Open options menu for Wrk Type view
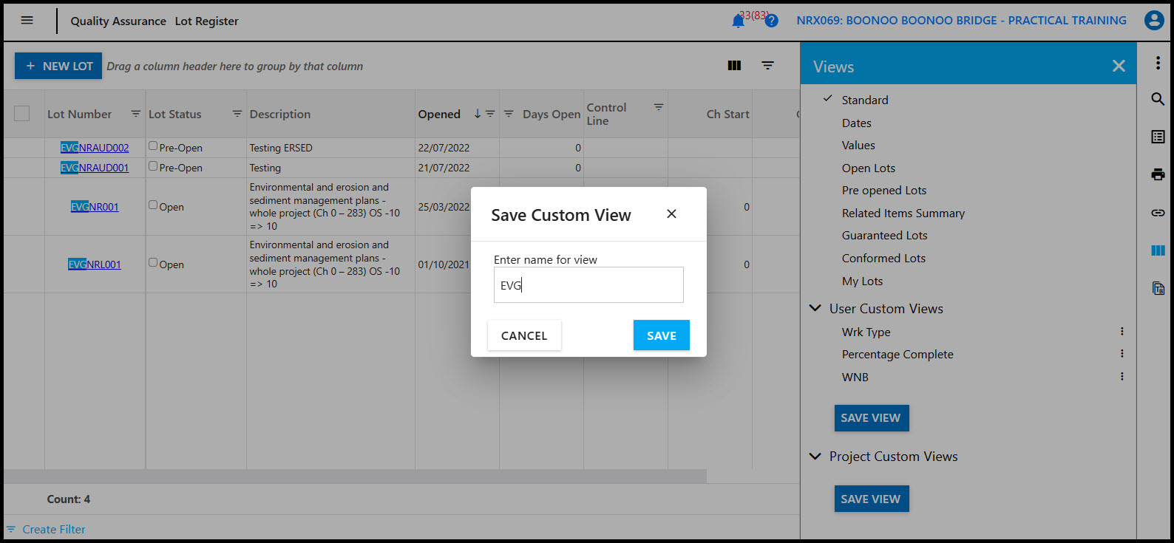 (x=1122, y=332)
